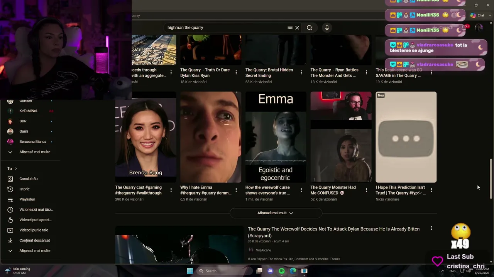Open the on-screen keyboard icon in search box

[290, 28]
